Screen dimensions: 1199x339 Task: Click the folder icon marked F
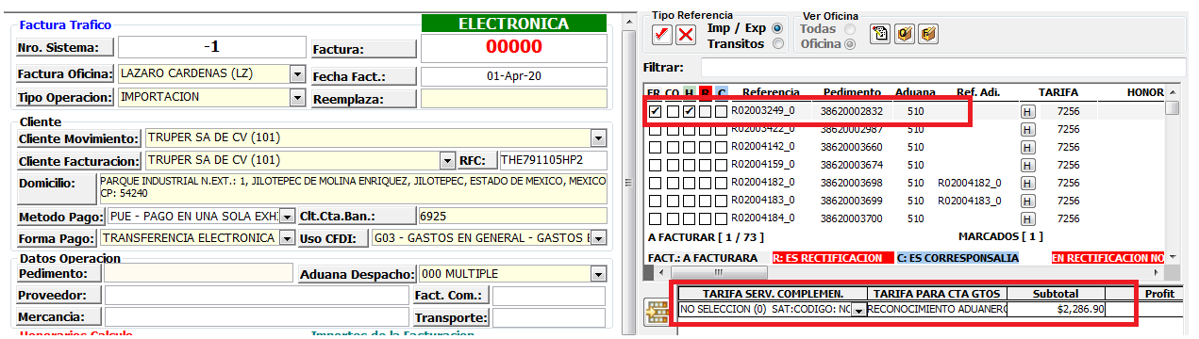pos(928,34)
